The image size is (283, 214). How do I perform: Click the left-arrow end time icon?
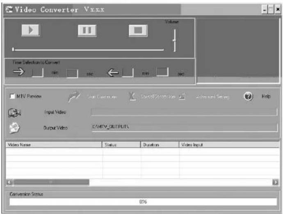[113, 72]
